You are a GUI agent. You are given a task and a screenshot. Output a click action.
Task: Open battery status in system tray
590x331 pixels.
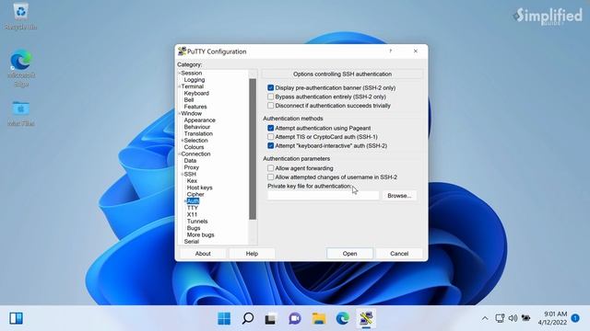point(525,318)
